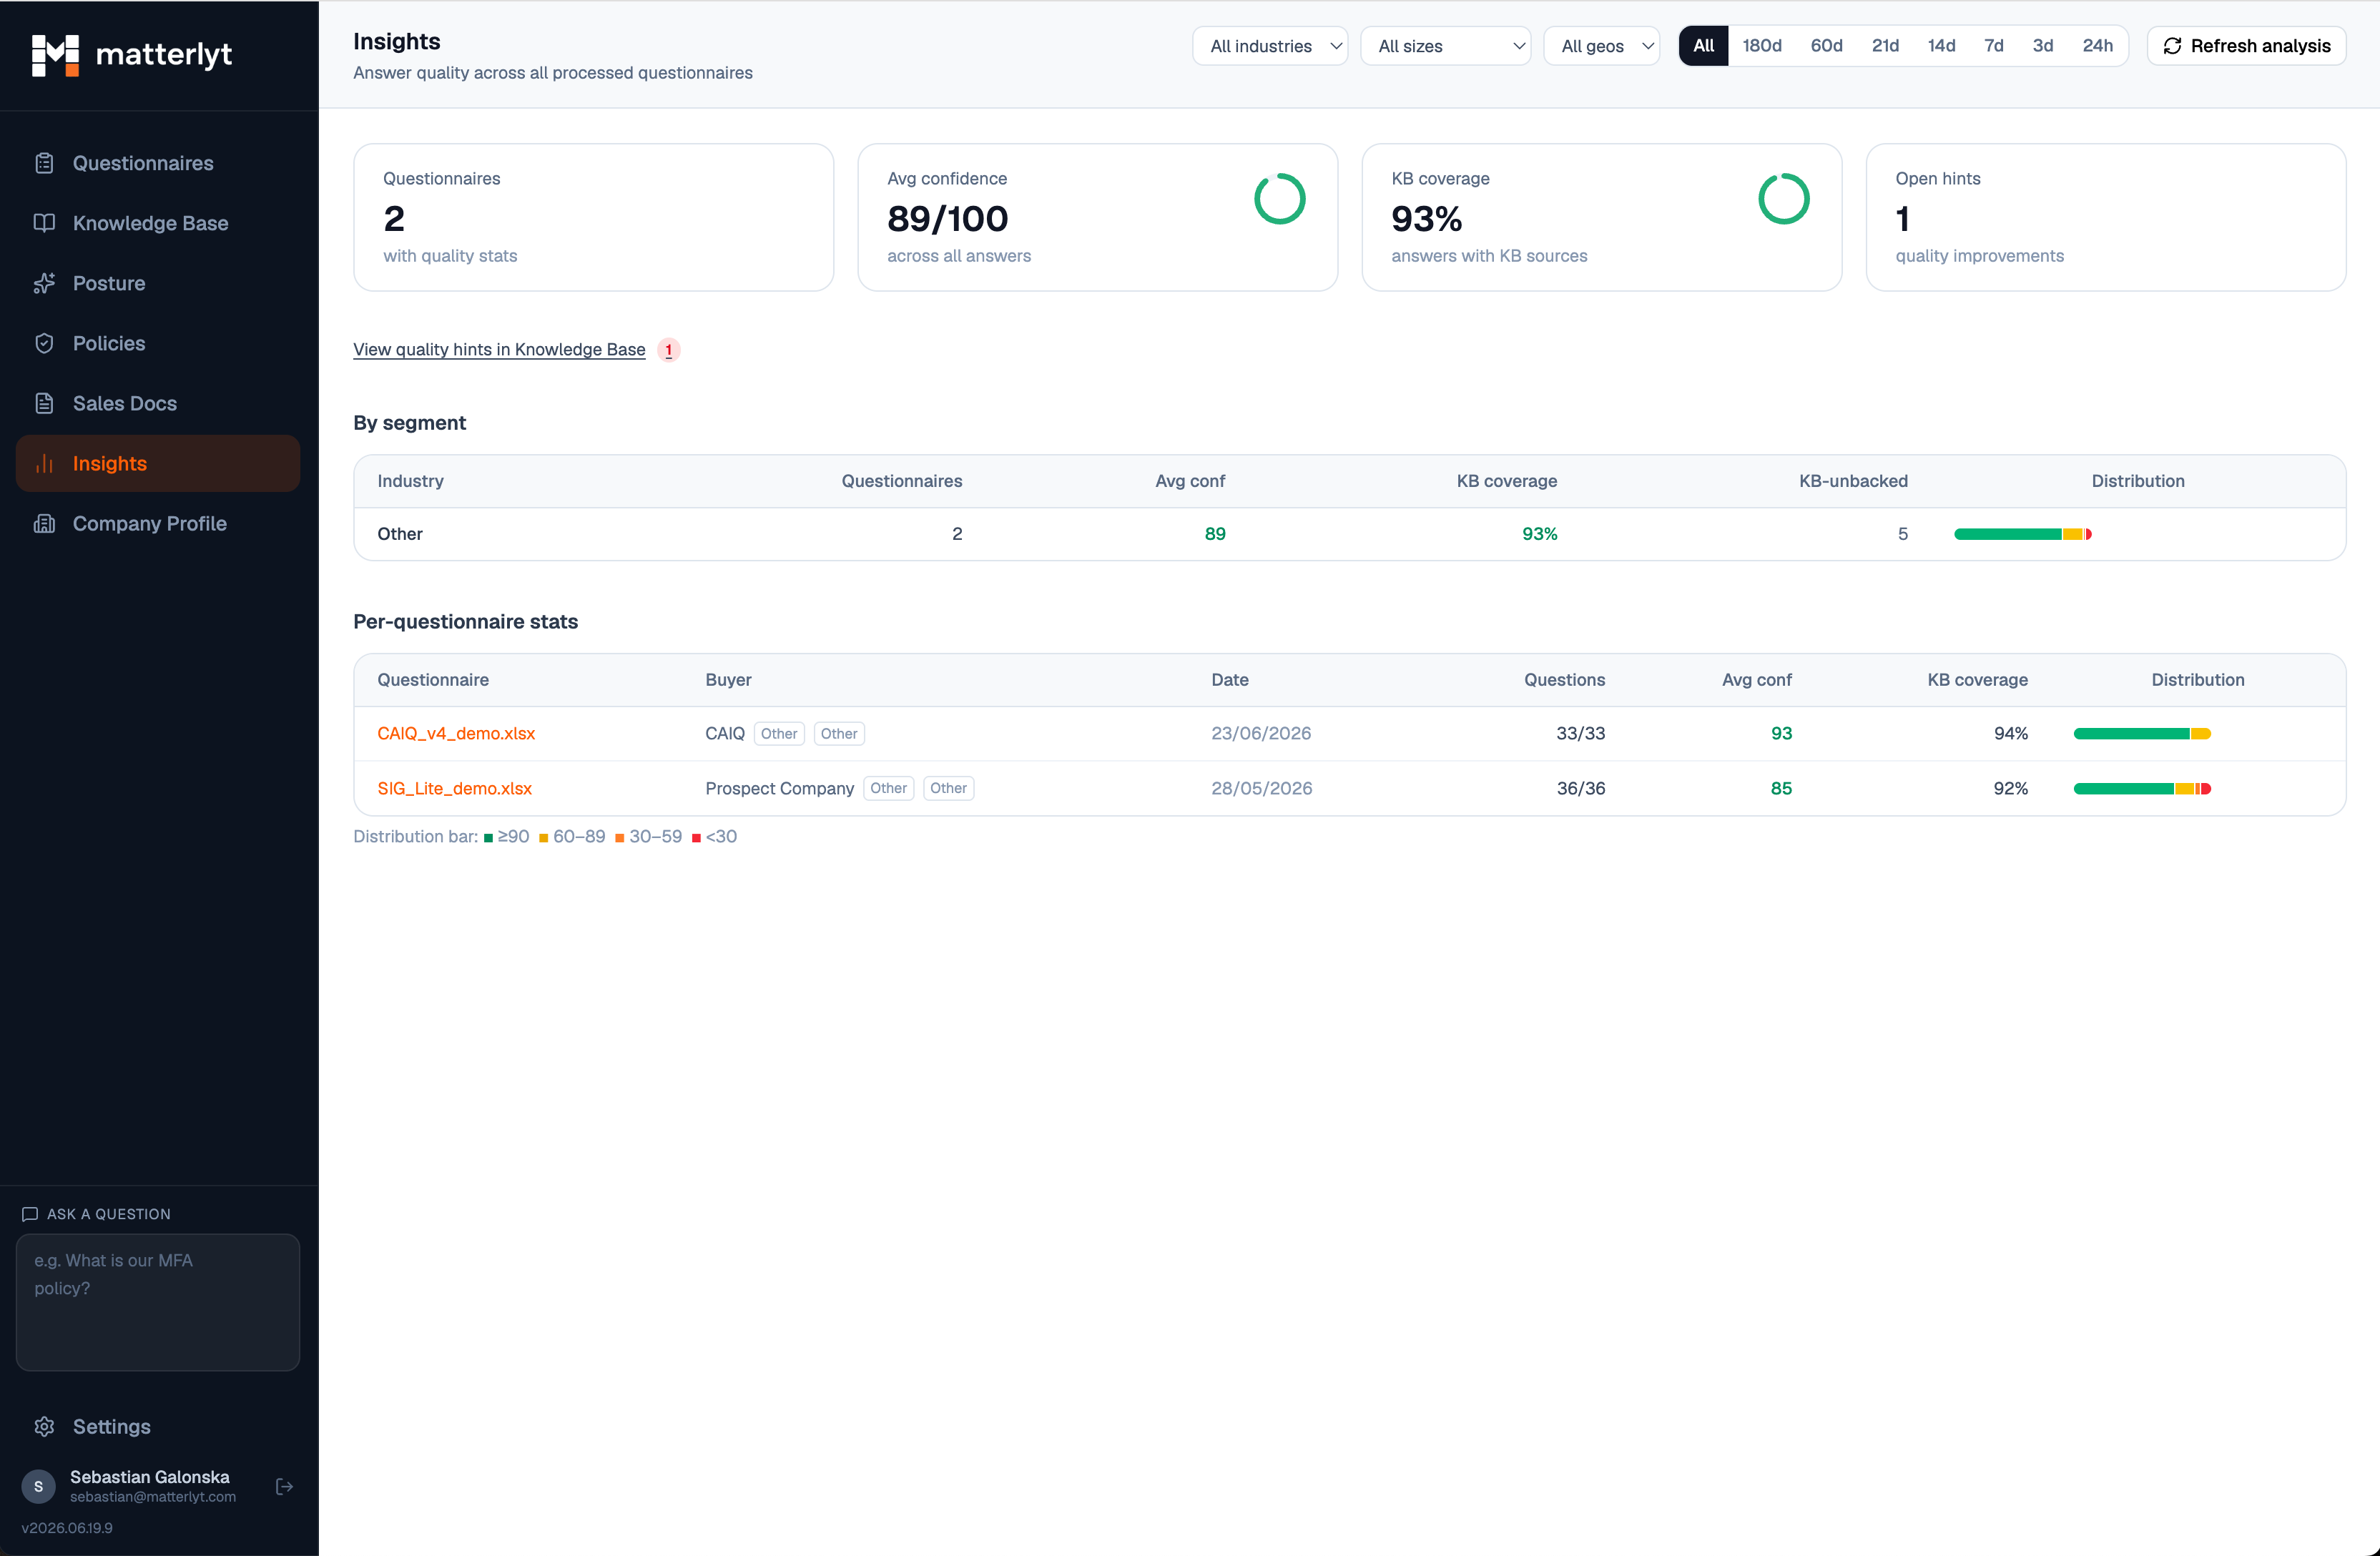The image size is (2380, 1556).
Task: Open the All industries dropdown
Action: point(1270,46)
